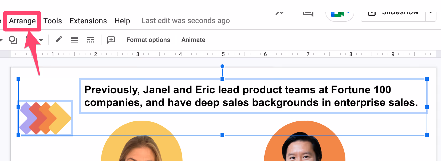Click the top-right corner selection handle
The image size is (441, 161).
(x=427, y=79)
